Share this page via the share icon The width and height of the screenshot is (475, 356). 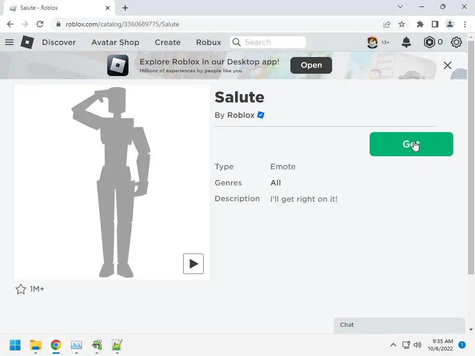387,24
